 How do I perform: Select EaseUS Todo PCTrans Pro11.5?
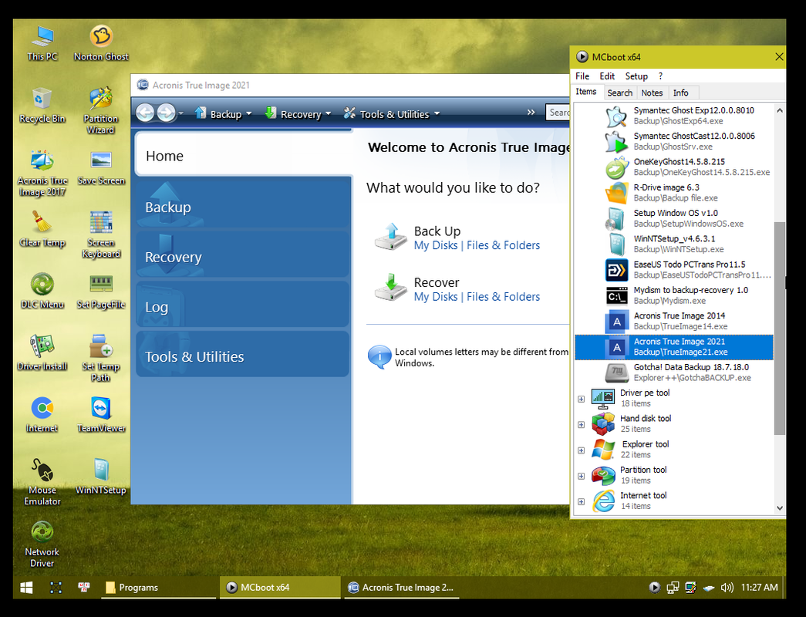click(x=674, y=270)
